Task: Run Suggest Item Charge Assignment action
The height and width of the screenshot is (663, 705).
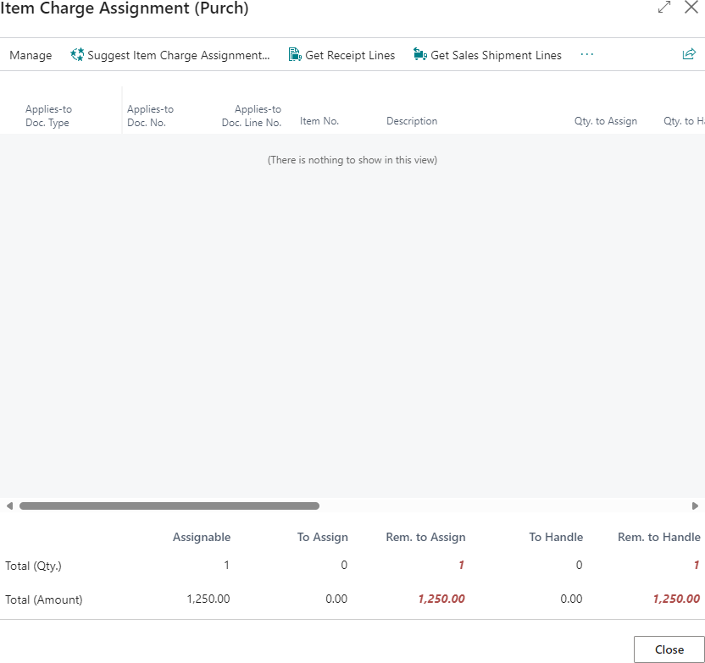Action: click(178, 55)
